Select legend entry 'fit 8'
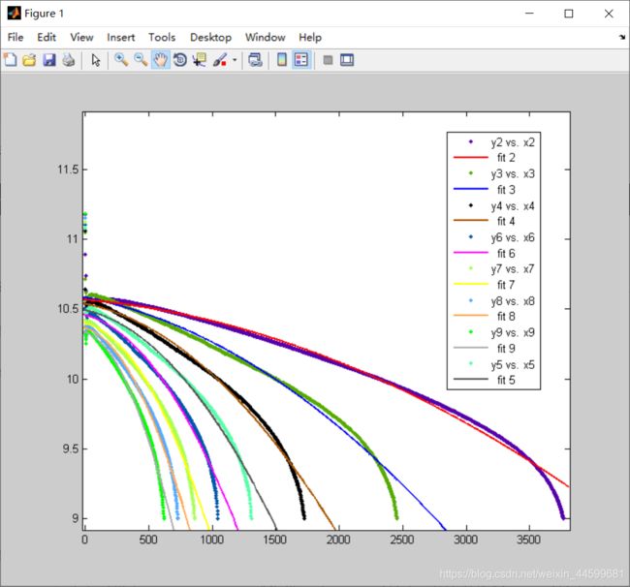The height and width of the screenshot is (587, 630). [x=506, y=317]
